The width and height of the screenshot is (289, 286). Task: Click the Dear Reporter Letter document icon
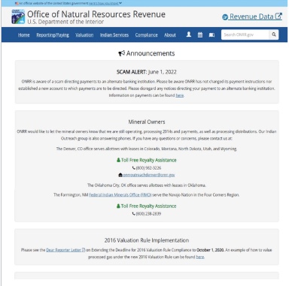click(x=84, y=250)
